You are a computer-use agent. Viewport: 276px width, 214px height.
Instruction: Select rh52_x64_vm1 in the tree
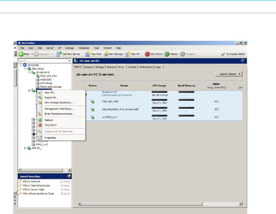pos(49,76)
